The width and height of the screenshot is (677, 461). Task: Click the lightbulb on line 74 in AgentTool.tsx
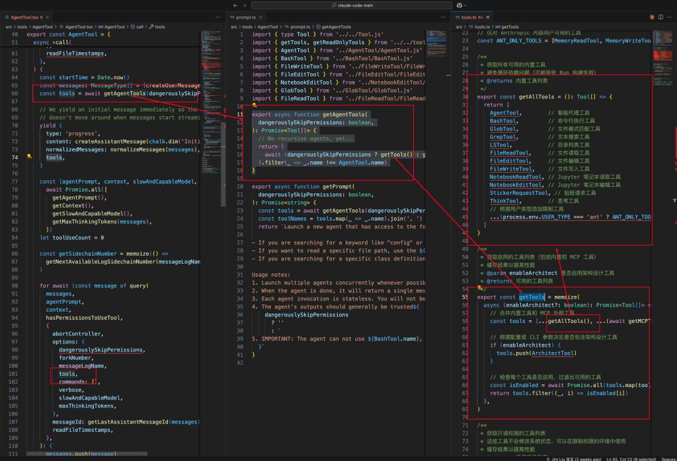click(29, 157)
